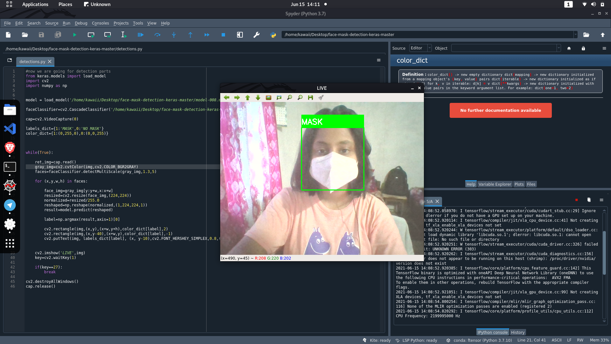
Task: Open the PYTHONPATH manager python icon
Action: tap(273, 35)
